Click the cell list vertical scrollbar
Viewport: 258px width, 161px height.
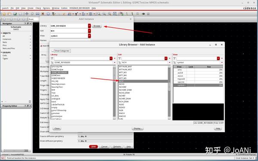click(x=169, y=93)
